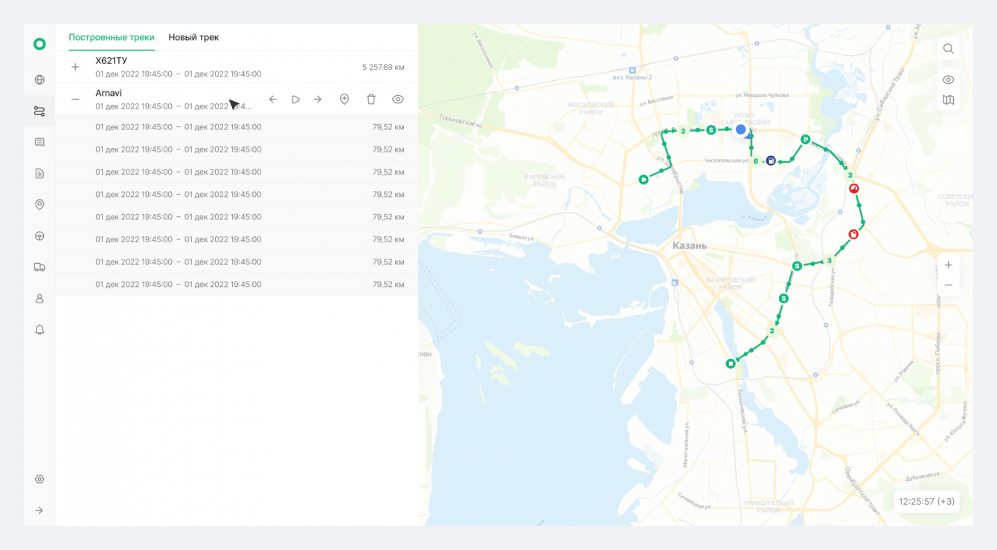
Task: Open the messages icon in left sidebar
Action: pyautogui.click(x=39, y=142)
